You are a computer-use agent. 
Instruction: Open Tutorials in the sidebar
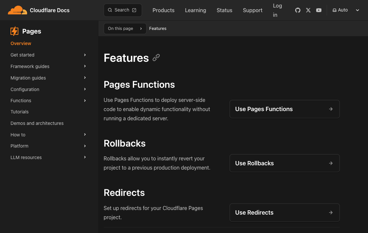[x=19, y=112]
